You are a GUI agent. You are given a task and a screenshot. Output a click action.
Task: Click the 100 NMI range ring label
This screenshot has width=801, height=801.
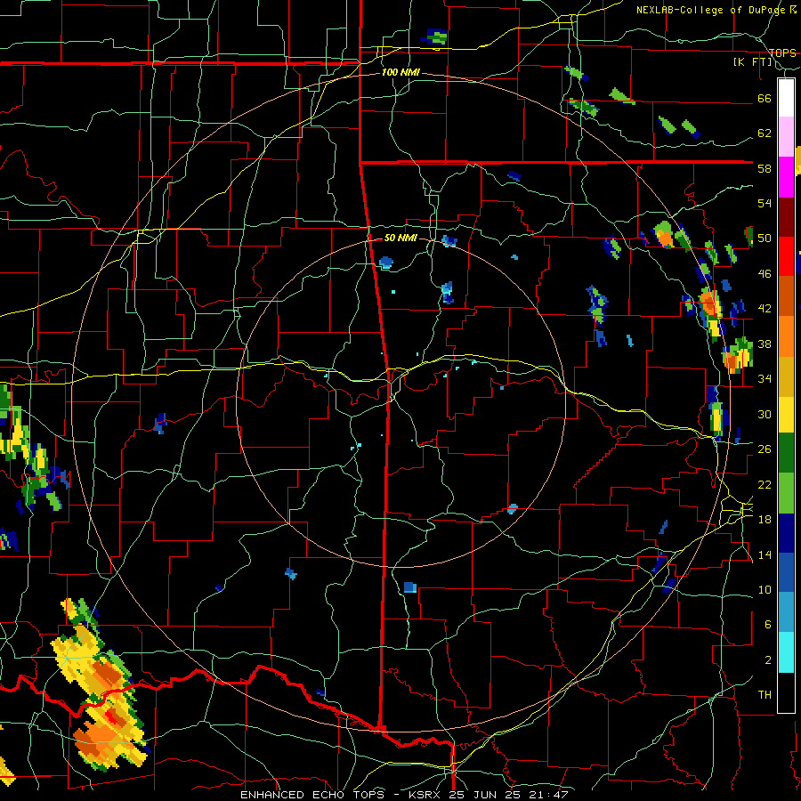[x=400, y=72]
